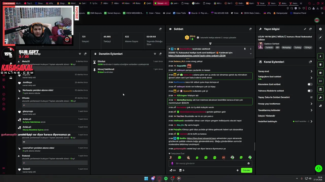Select the Roleplay stream tag
Image resolution: width=325 pixels, height=182 pixels.
(x=286, y=48)
